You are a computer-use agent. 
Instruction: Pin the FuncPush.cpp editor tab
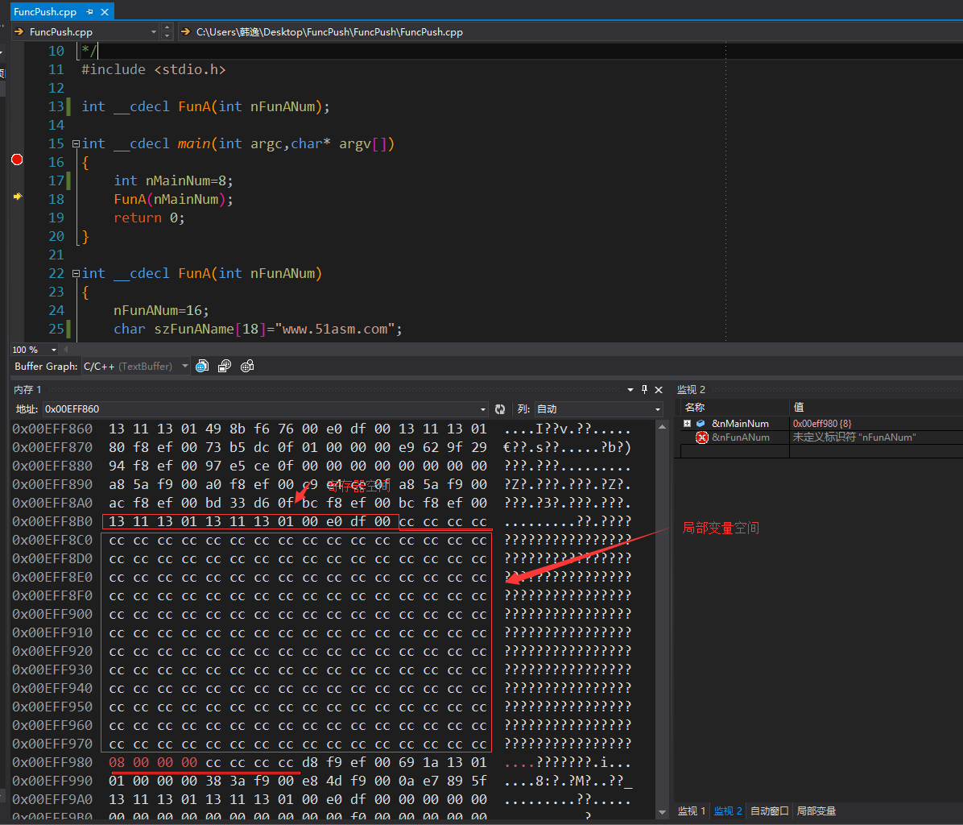pyautogui.click(x=89, y=12)
